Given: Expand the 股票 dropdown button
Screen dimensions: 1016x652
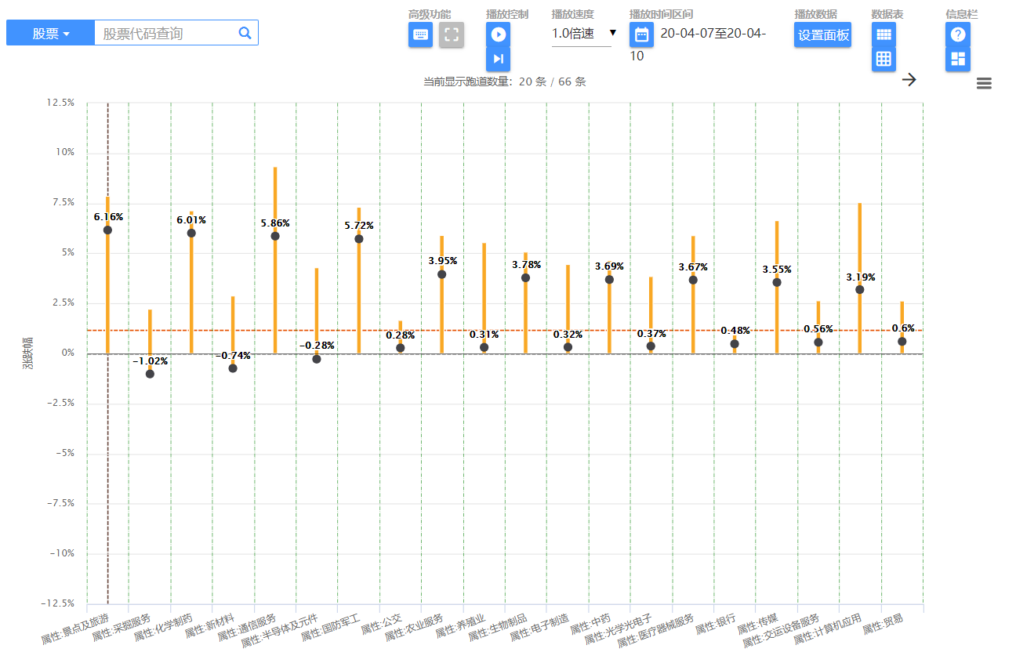Looking at the screenshot, I should click(x=50, y=33).
